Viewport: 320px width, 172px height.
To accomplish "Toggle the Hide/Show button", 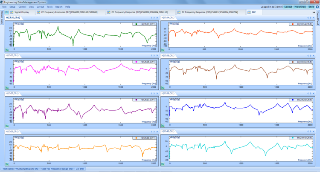I will point(300,7).
